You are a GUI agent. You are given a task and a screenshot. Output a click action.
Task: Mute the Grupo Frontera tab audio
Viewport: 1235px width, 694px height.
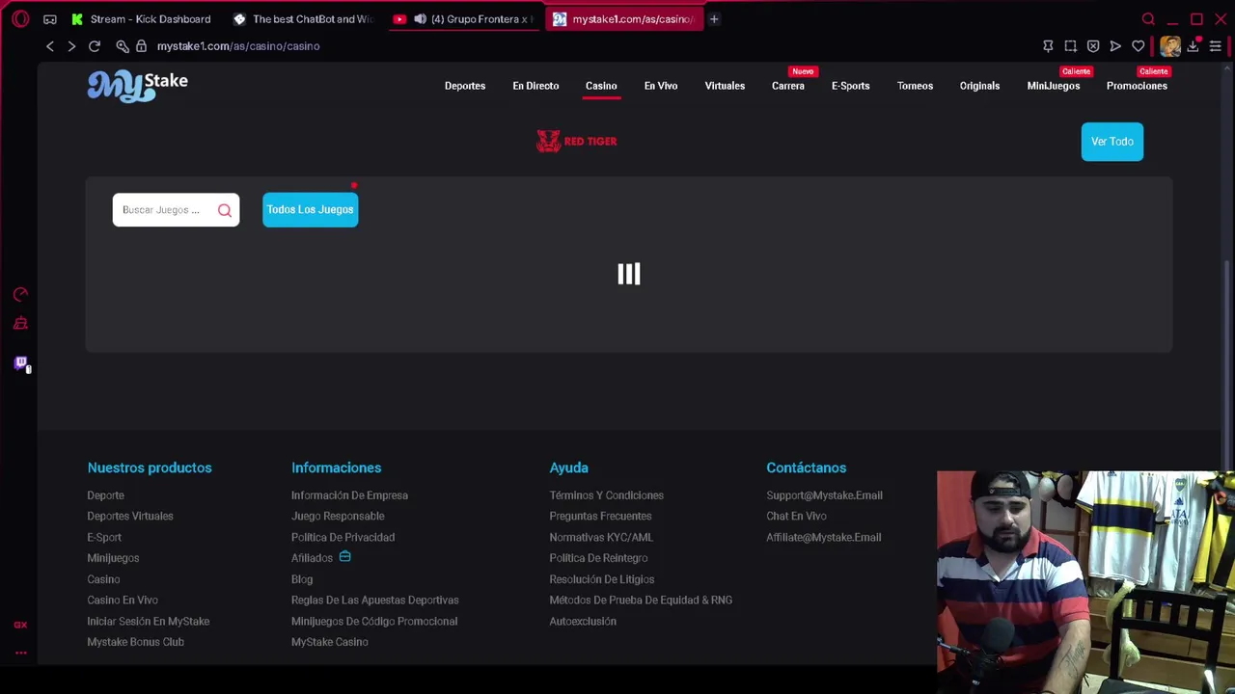(x=420, y=19)
